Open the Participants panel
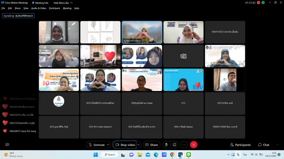This screenshot has width=284, height=159. pyautogui.click(x=240, y=145)
